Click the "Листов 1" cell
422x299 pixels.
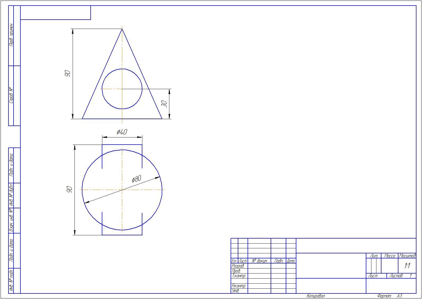(x=401, y=276)
